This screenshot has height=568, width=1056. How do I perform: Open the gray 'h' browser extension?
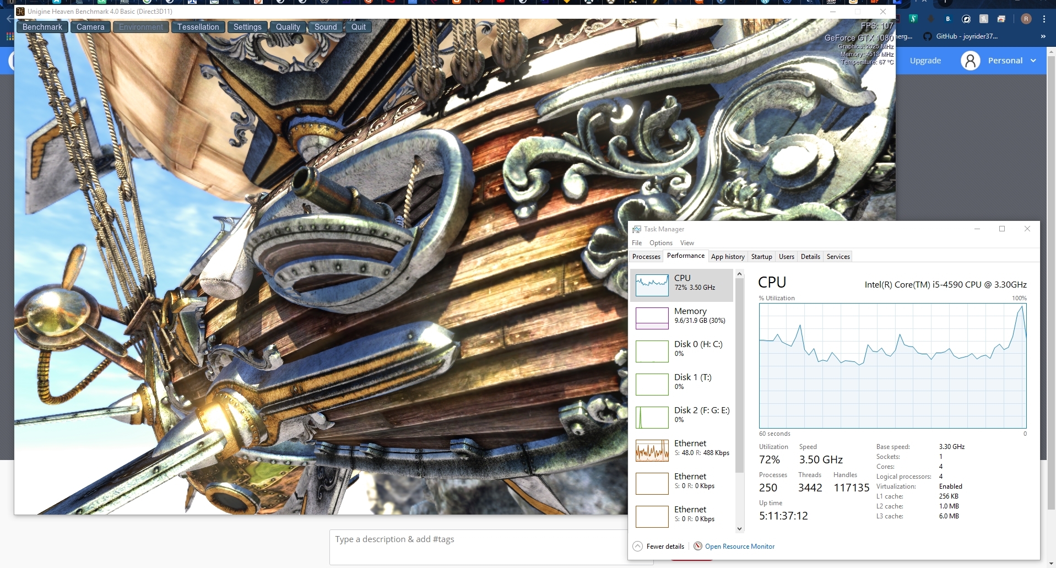pyautogui.click(x=984, y=19)
